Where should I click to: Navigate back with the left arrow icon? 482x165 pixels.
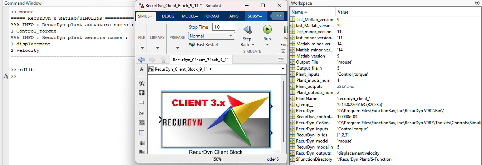[141, 60]
